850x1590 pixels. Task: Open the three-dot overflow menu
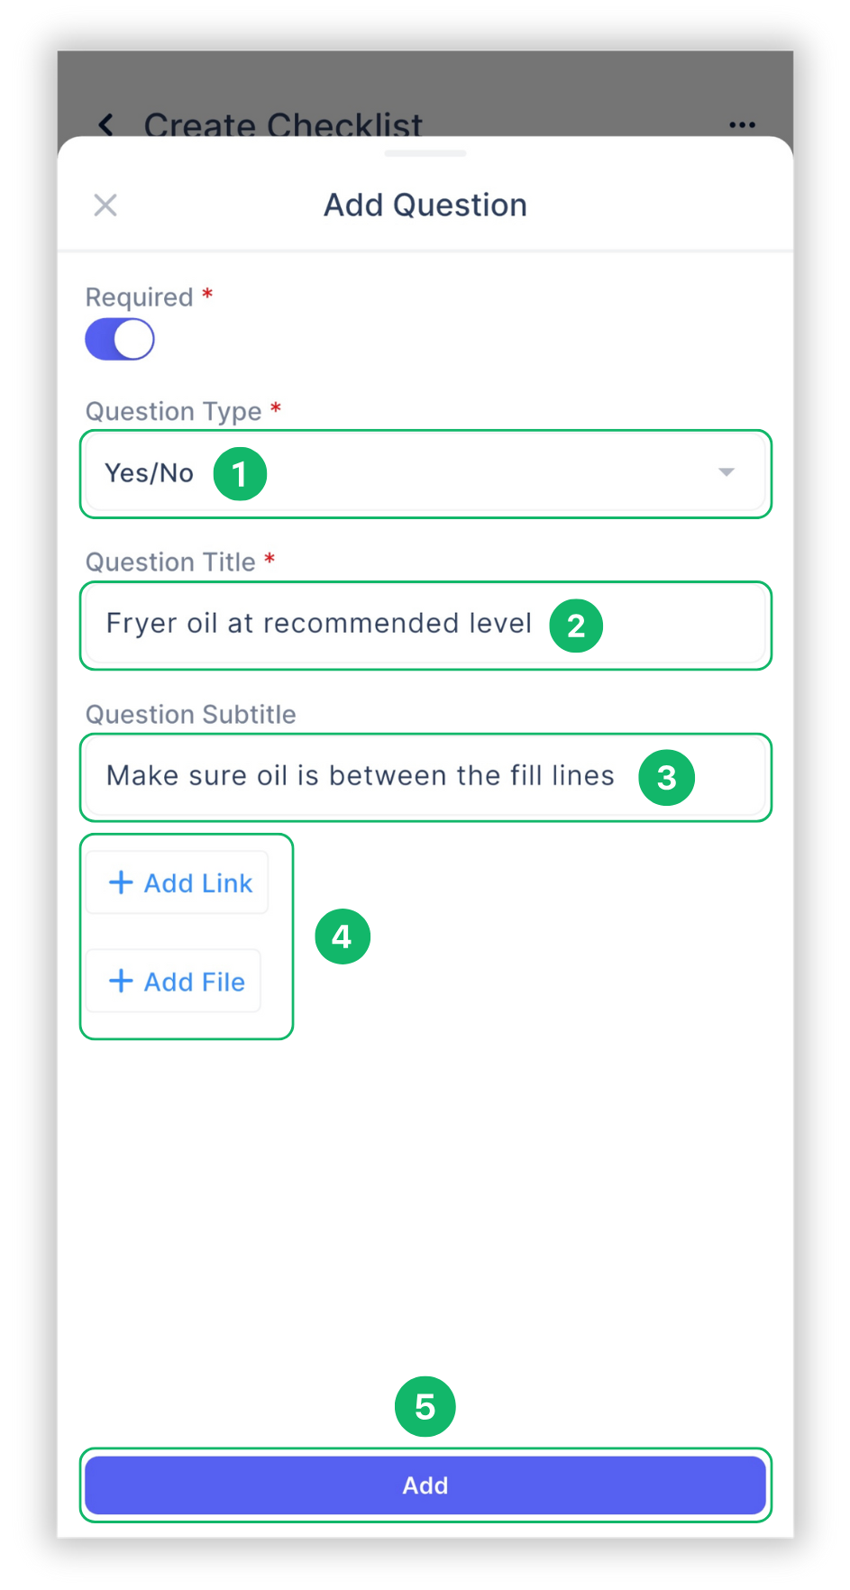741,125
